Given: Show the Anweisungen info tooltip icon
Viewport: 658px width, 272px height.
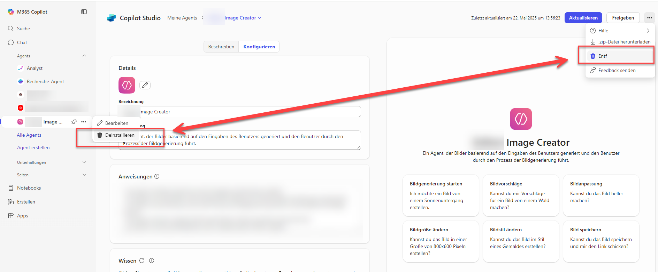Looking at the screenshot, I should pos(157,176).
